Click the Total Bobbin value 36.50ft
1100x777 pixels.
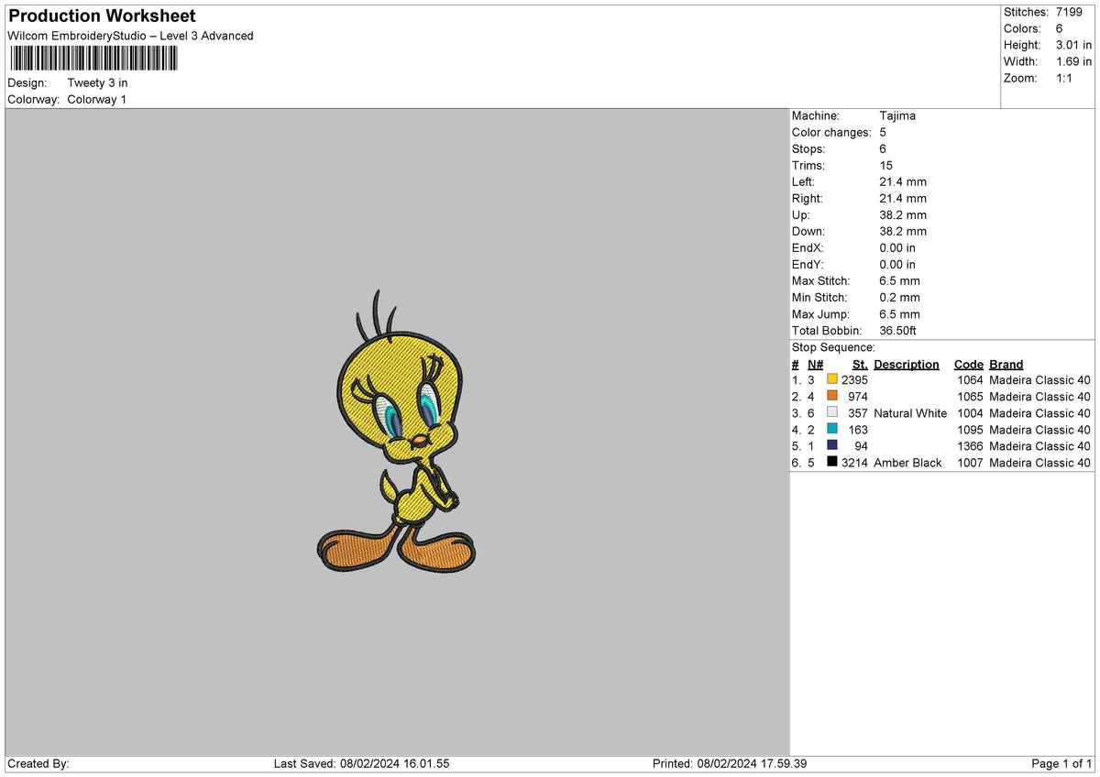point(897,330)
